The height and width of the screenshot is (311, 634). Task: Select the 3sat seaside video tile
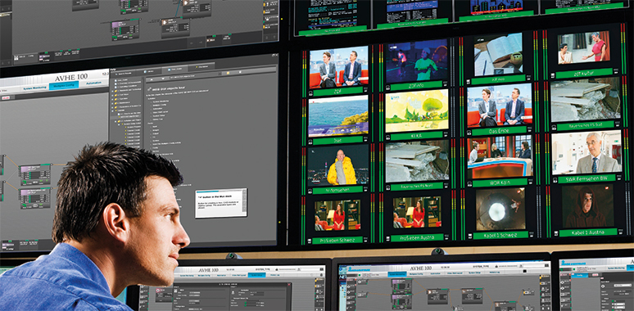[x=338, y=116]
